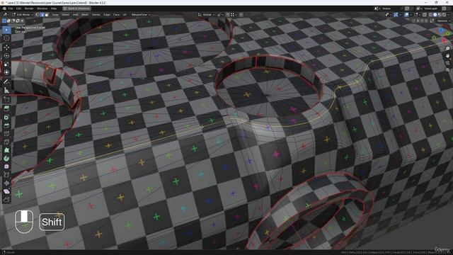
Task: Click the Blender logo menu icon
Action: pyautogui.click(x=5, y=8)
